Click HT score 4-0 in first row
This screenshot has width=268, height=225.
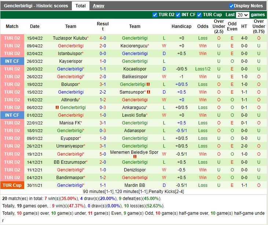point(244,38)
